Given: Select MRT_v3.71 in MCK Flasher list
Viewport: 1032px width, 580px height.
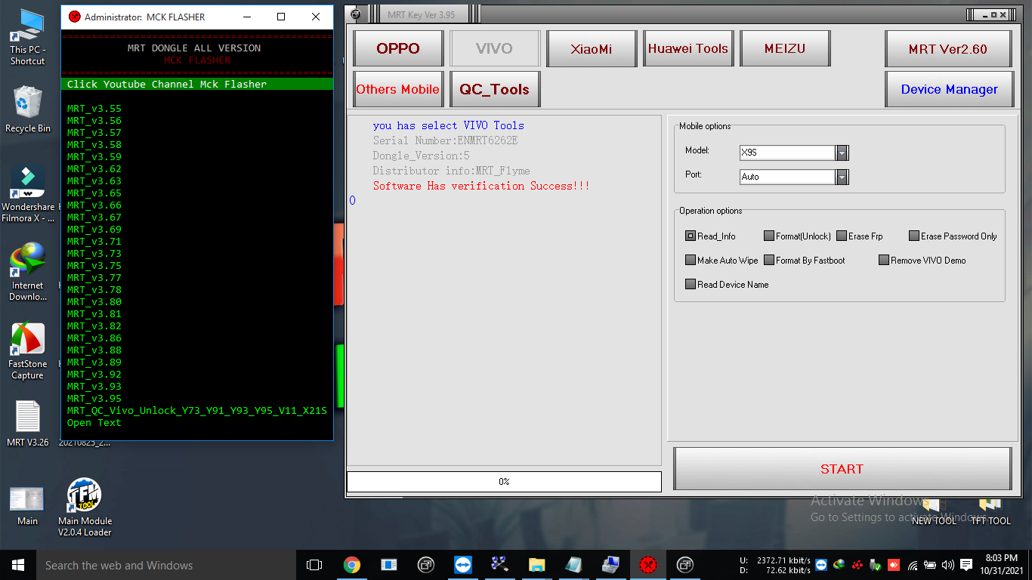Looking at the screenshot, I should click(x=94, y=242).
